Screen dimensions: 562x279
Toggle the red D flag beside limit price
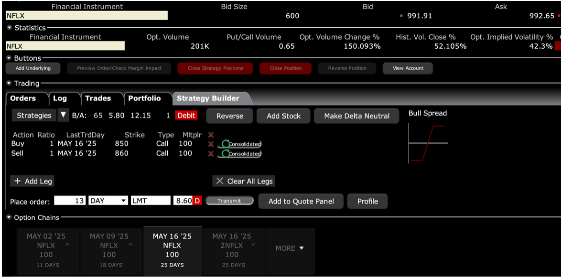[x=196, y=201]
